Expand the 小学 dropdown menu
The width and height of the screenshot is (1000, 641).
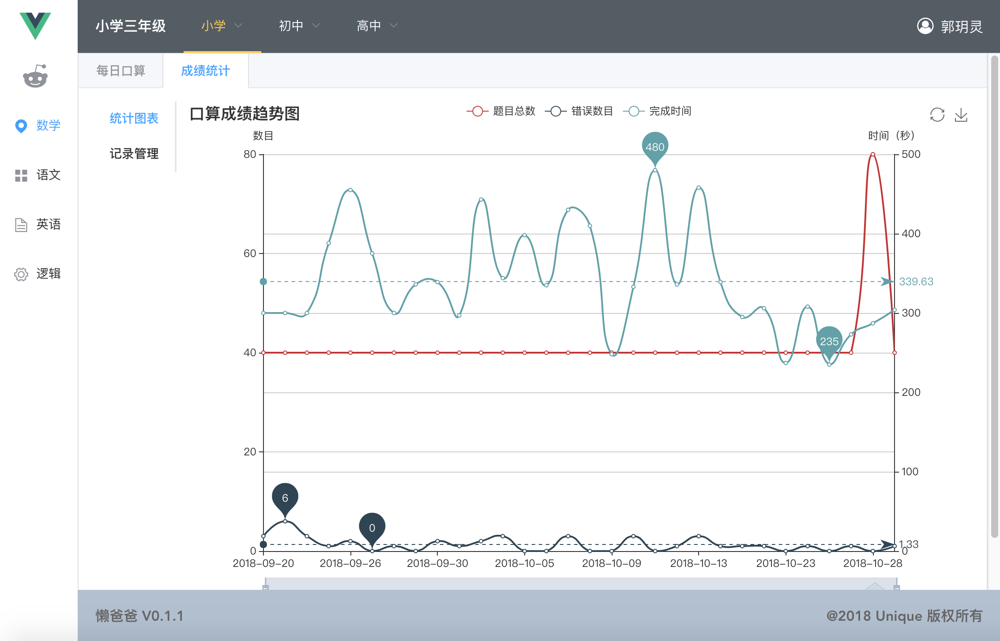[x=222, y=26]
